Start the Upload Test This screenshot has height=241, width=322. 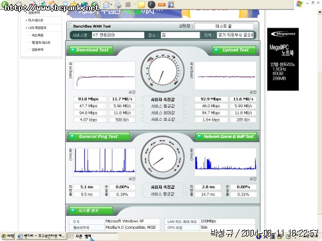click(234, 50)
